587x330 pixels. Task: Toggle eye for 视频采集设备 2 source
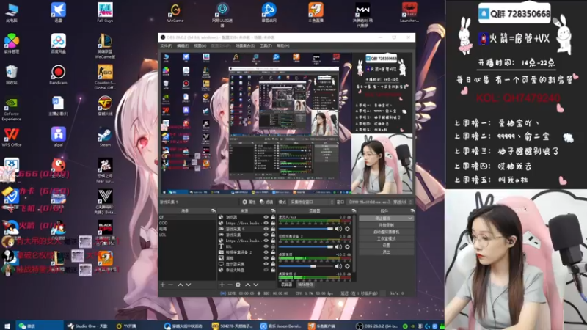click(266, 252)
